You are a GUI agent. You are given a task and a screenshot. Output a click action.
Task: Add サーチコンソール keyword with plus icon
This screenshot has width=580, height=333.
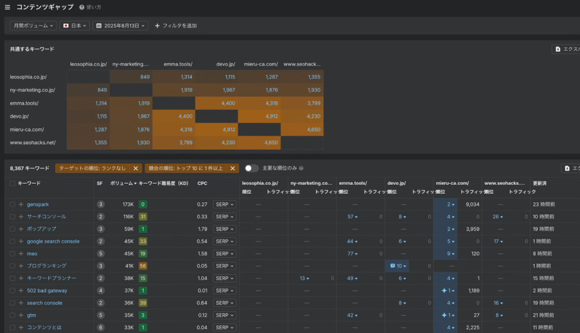21,217
